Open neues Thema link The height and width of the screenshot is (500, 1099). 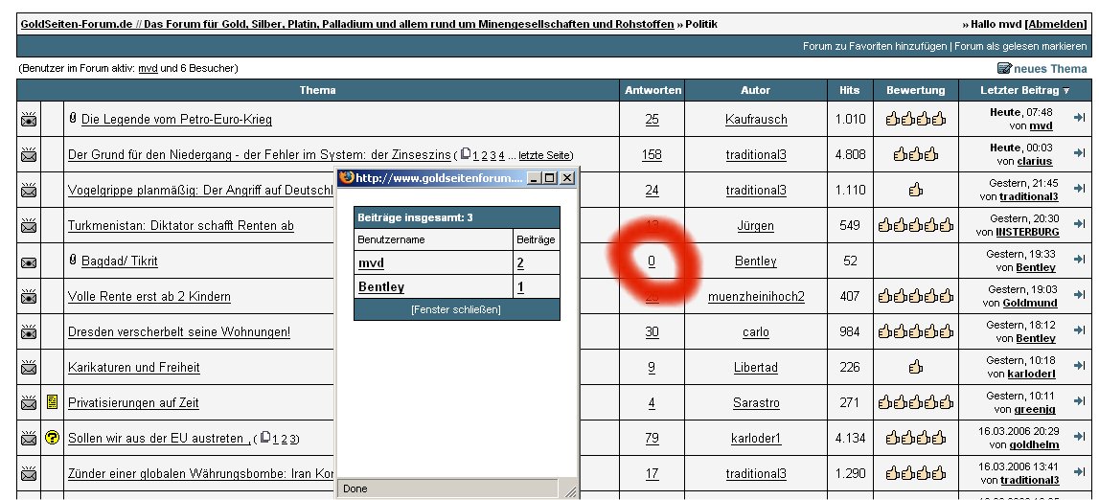coord(1050,69)
